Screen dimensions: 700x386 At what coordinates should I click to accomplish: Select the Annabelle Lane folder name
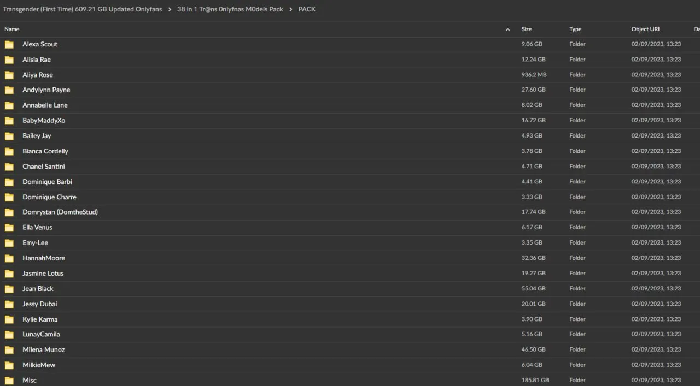(45, 105)
